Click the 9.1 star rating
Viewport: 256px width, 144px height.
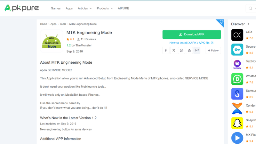pyautogui.click(x=70, y=39)
